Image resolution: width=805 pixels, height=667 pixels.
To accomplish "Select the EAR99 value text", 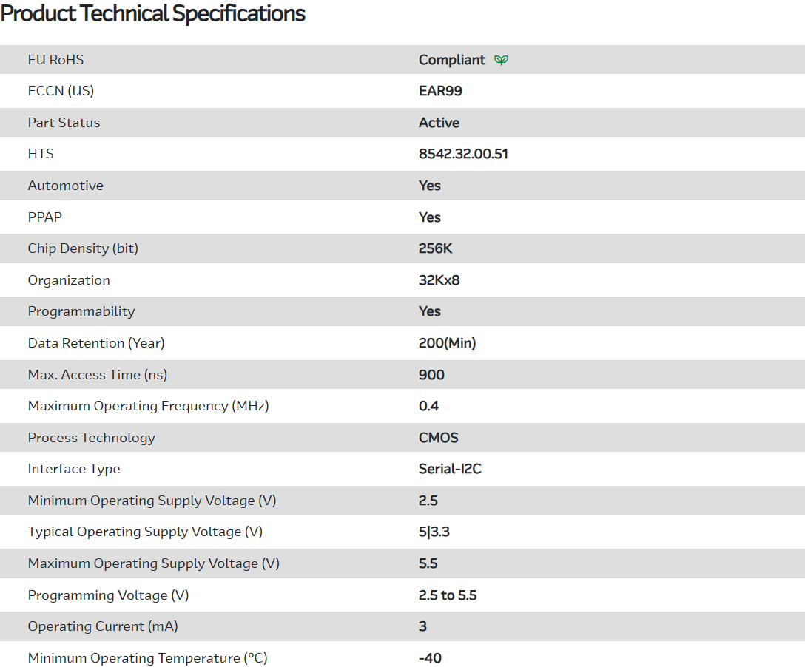I will click(440, 91).
